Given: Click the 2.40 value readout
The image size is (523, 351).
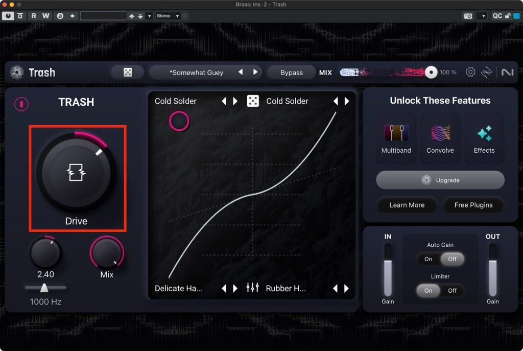Looking at the screenshot, I should pos(45,274).
